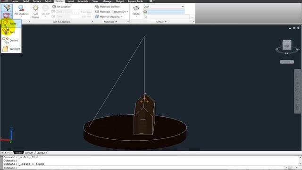Open the Sun & Location dialog launcher arrow

(x=92, y=22)
